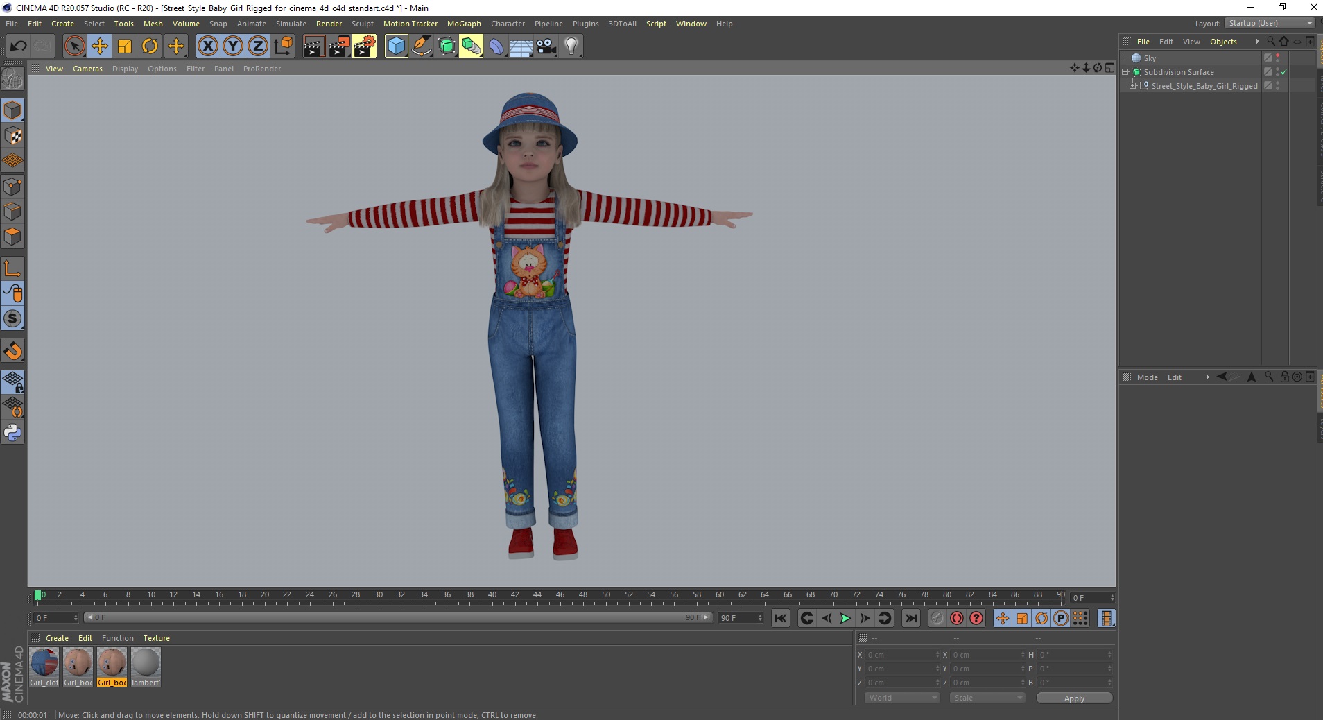Open the Deformer objects icon
Viewport: 1323px width, 720px height.
pyautogui.click(x=496, y=46)
